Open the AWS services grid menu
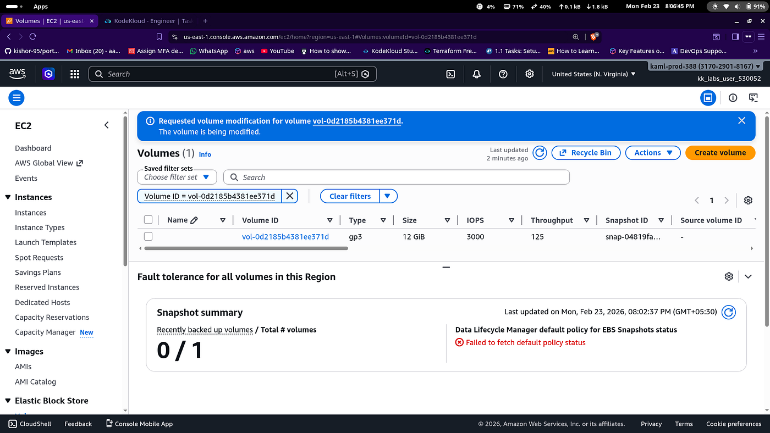Screen dimensions: 770x433 click(x=75, y=74)
